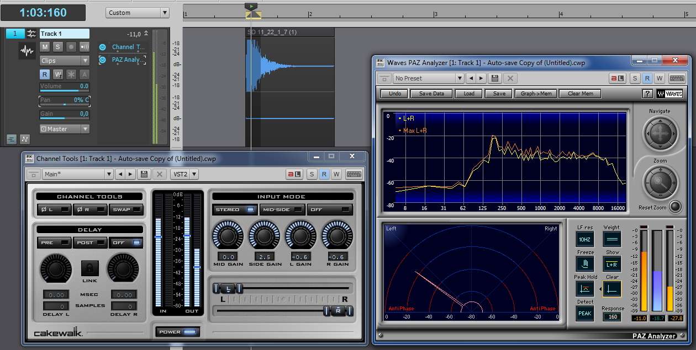Click the Track 1 name field
696x350 pixels.
[64, 34]
